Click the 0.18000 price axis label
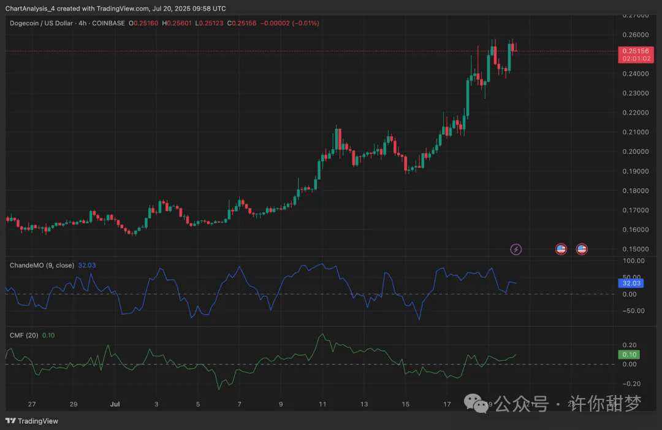The height and width of the screenshot is (430, 662). [636, 191]
